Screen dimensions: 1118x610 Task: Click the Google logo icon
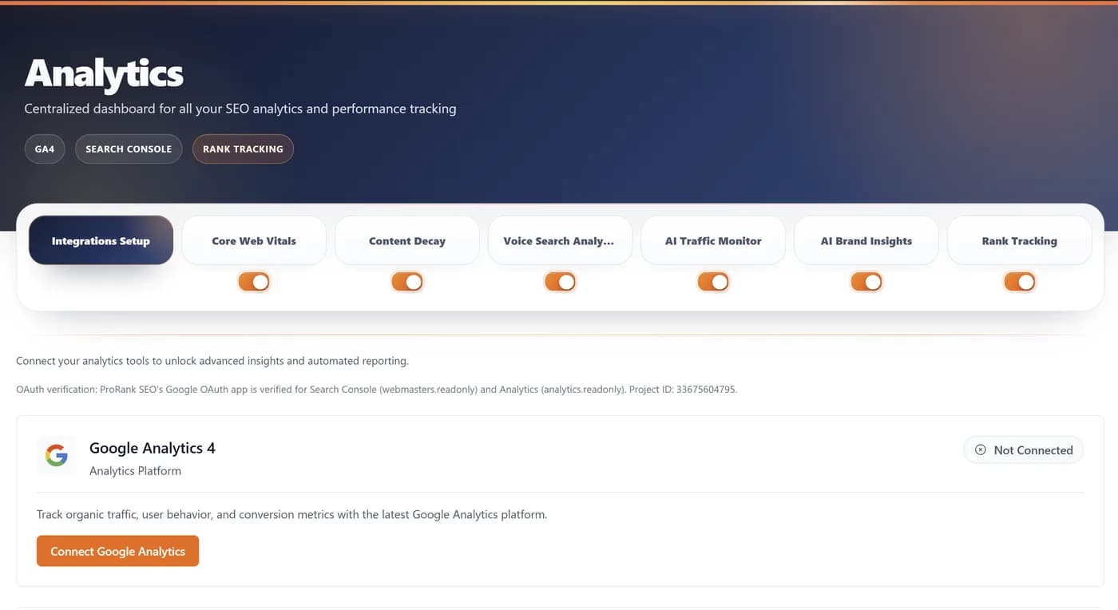pos(56,456)
